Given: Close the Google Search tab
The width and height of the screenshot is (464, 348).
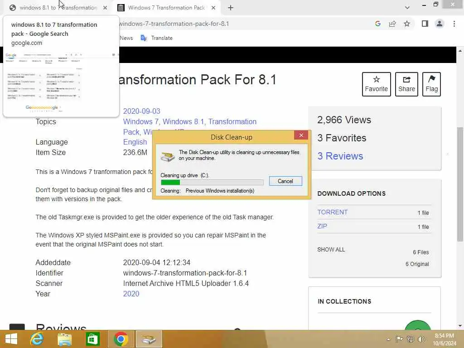Looking at the screenshot, I should (x=105, y=8).
